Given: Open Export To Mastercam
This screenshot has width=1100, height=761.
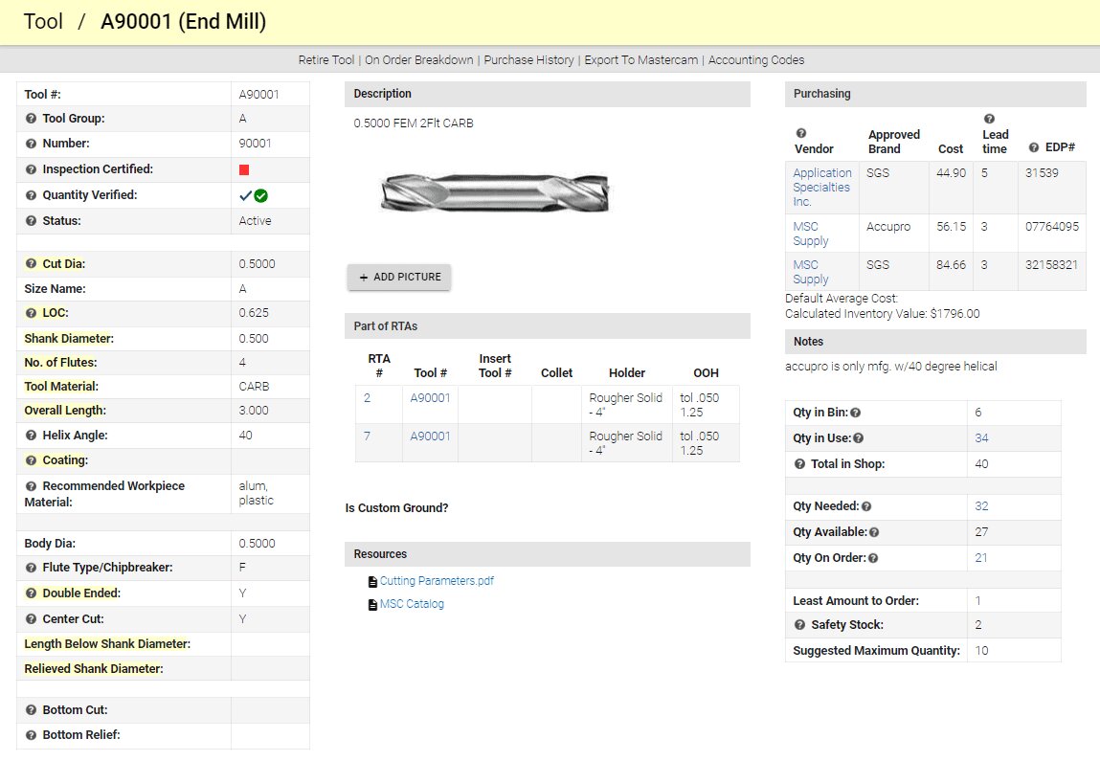Looking at the screenshot, I should (x=640, y=60).
